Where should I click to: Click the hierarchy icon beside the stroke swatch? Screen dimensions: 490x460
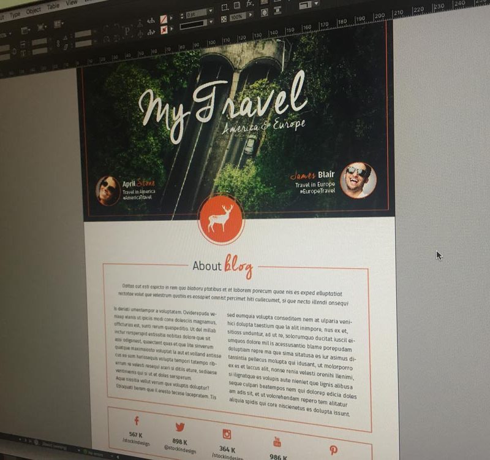tap(151, 32)
